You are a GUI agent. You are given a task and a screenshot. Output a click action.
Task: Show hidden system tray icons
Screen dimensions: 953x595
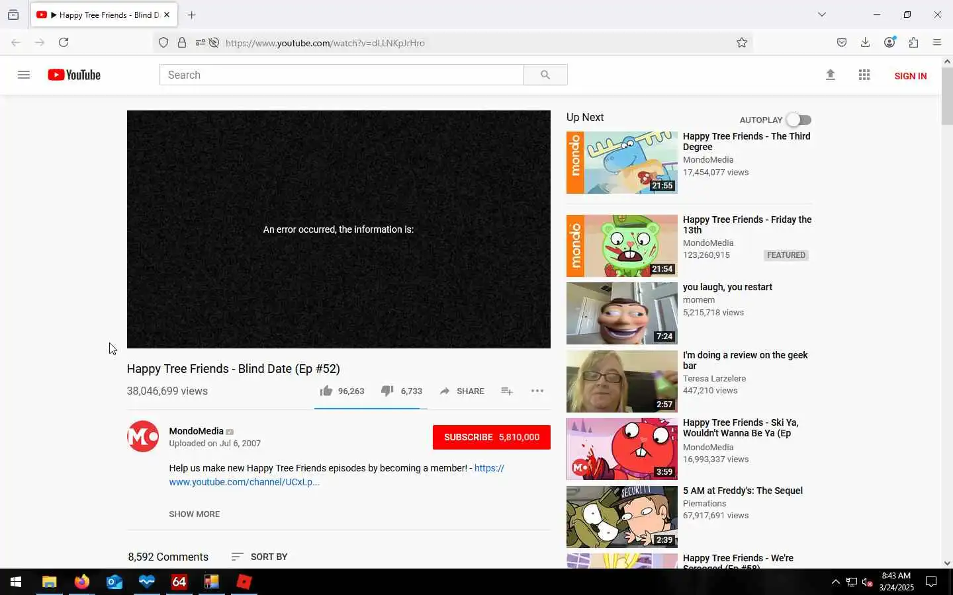point(835,582)
